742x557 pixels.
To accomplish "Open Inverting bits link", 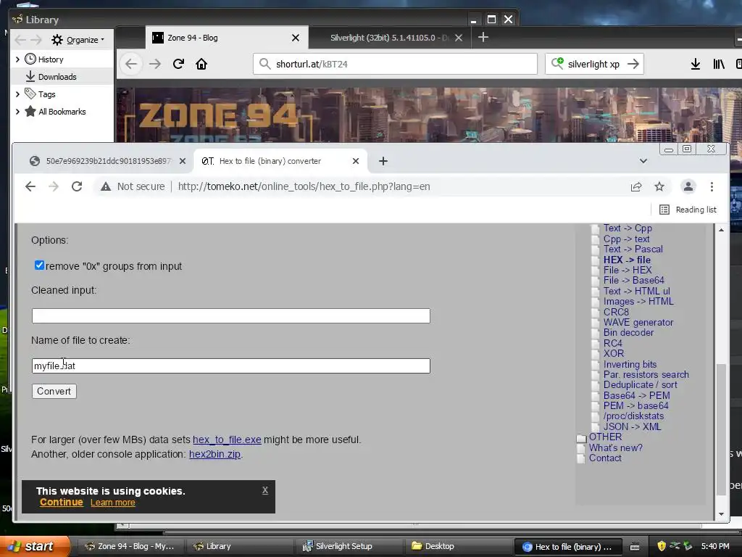I will (630, 364).
